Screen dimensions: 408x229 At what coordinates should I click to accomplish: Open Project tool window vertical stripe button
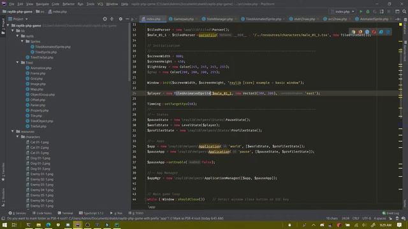pyautogui.click(x=3, y=27)
